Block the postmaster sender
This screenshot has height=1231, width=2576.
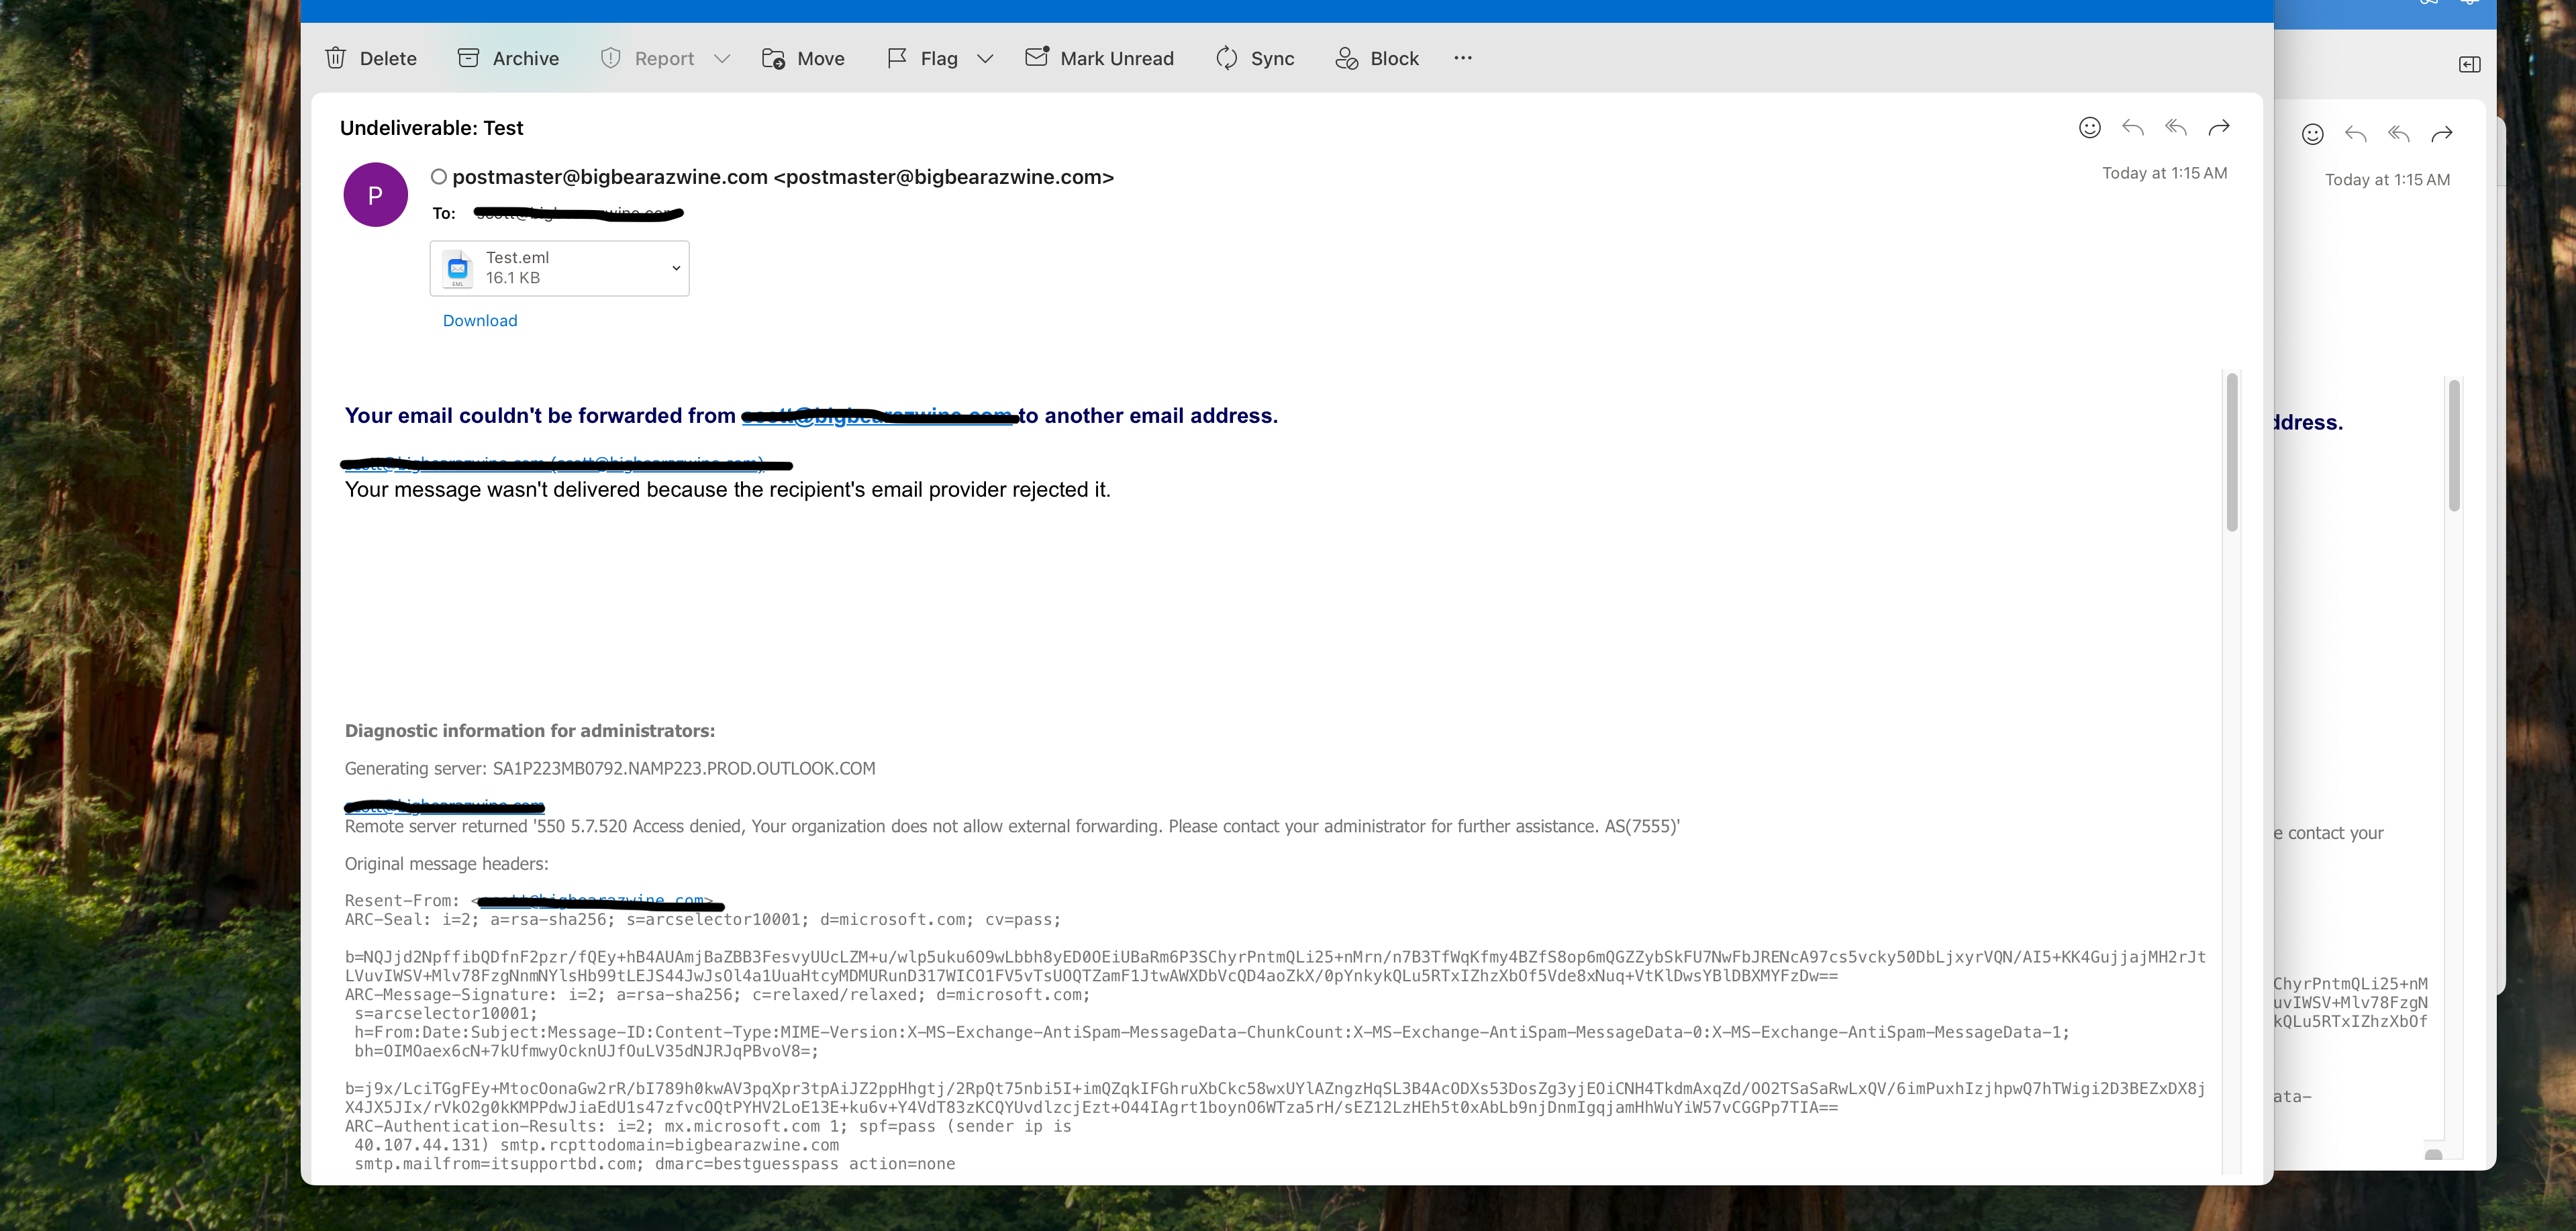coord(1377,58)
